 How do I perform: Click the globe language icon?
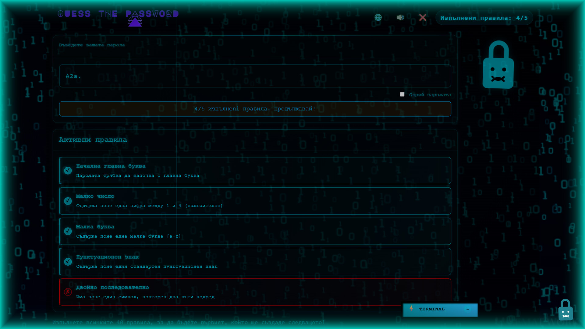[x=378, y=18]
